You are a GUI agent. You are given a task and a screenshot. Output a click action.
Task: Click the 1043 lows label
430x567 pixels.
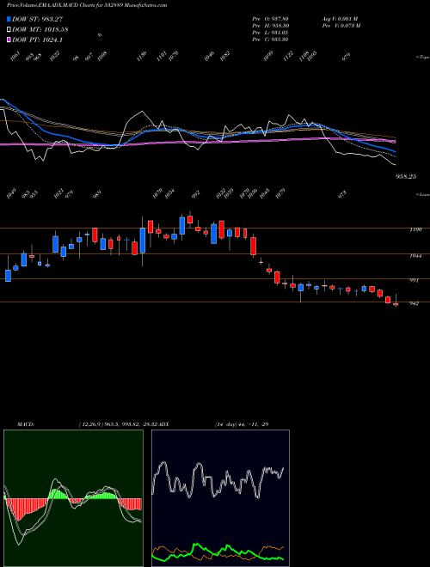tap(265, 193)
